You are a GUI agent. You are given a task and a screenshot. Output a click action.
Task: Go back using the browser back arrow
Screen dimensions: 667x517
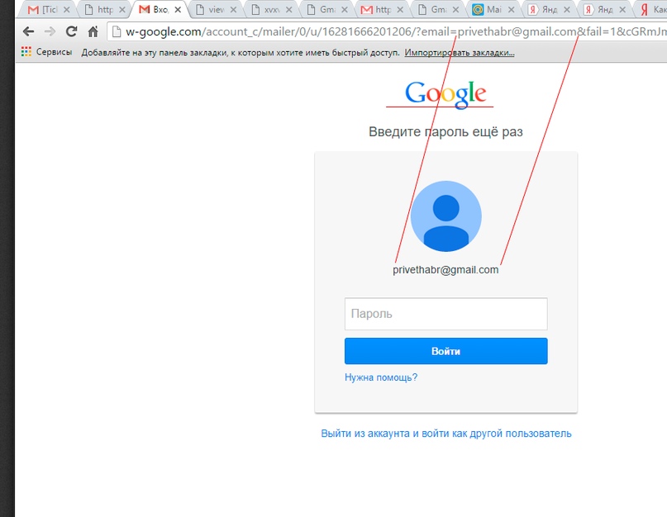tap(28, 31)
